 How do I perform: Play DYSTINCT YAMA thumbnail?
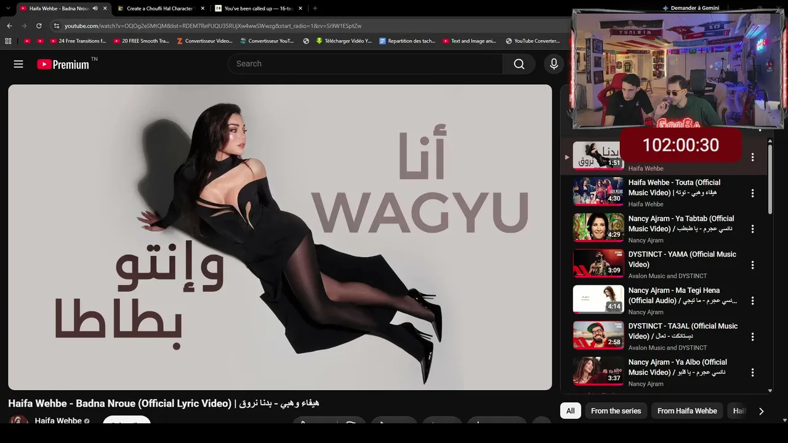tap(598, 264)
